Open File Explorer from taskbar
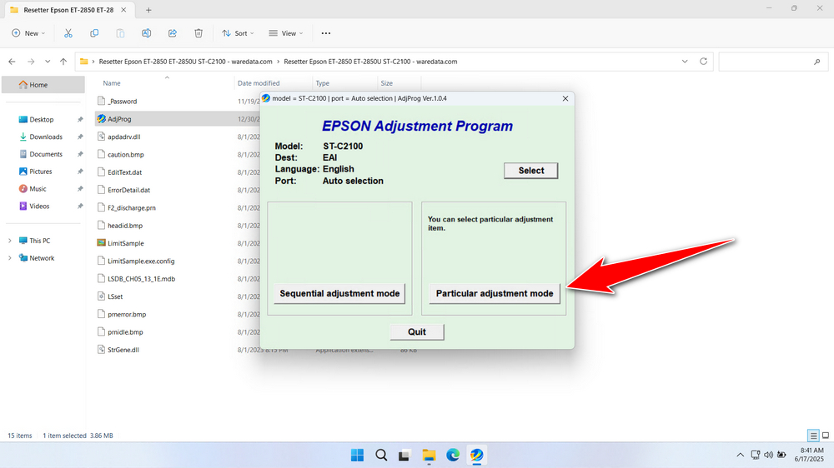The height and width of the screenshot is (468, 834). coord(429,456)
